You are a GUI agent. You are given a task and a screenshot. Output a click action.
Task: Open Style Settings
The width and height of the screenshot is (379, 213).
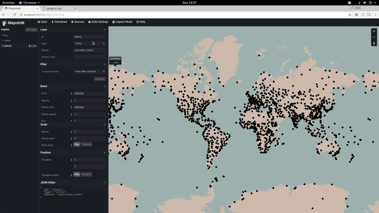98,22
